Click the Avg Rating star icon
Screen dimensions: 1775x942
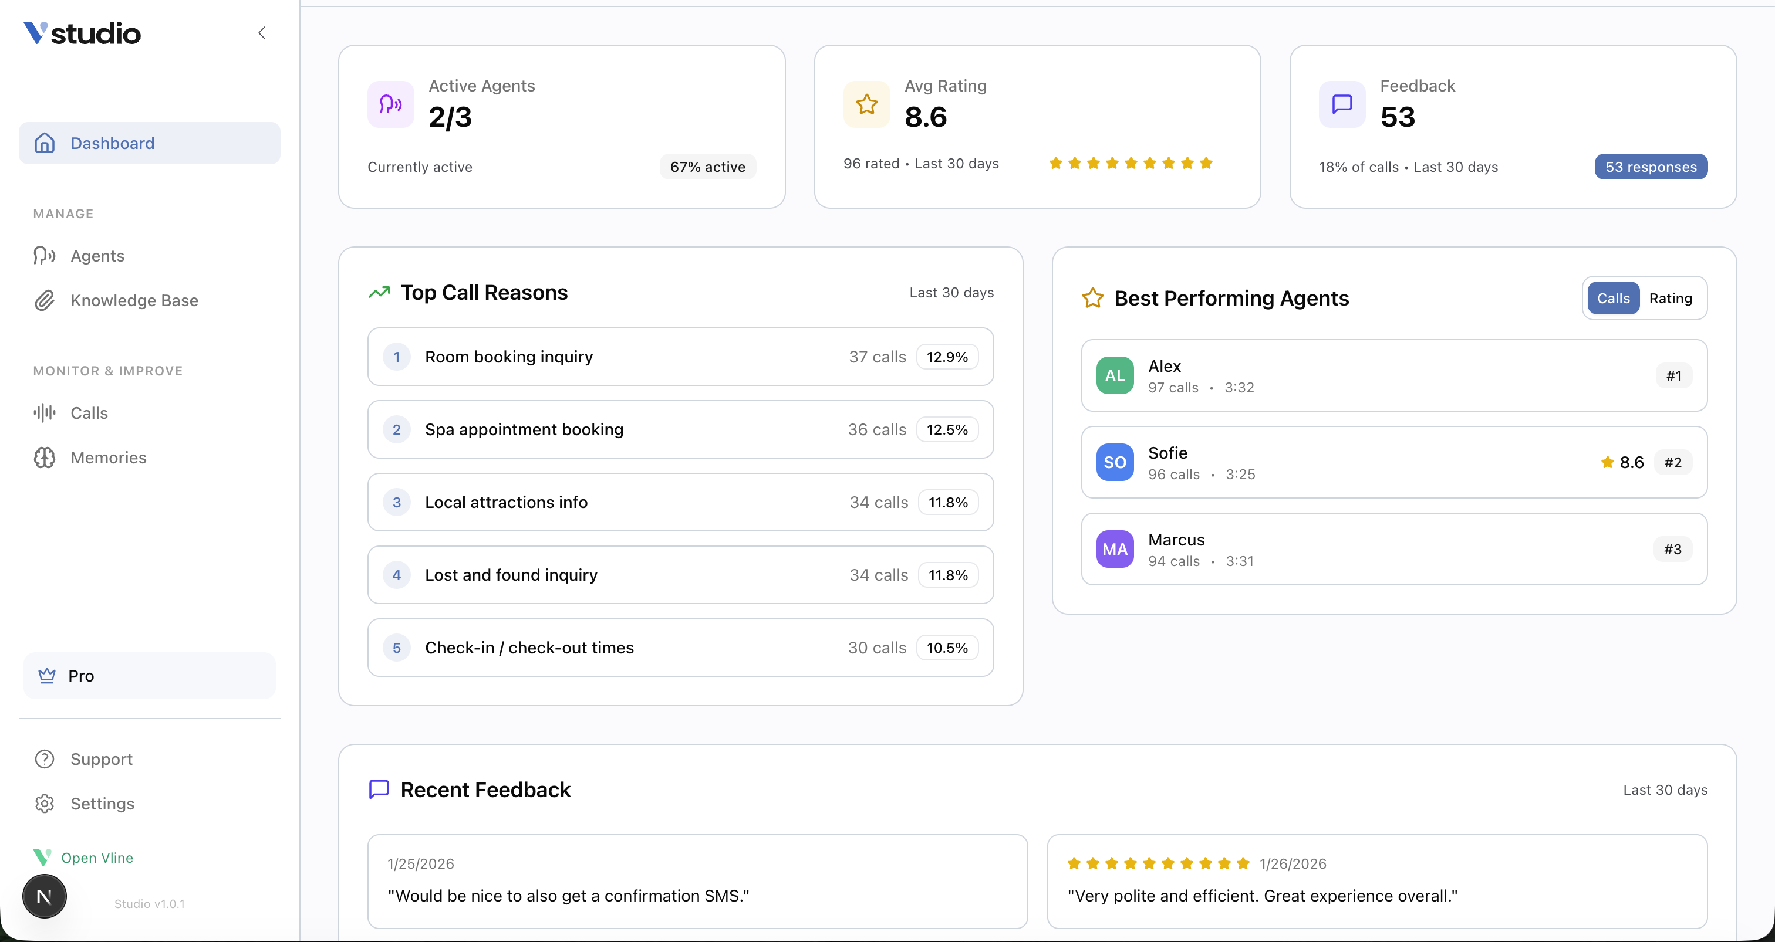(x=866, y=104)
